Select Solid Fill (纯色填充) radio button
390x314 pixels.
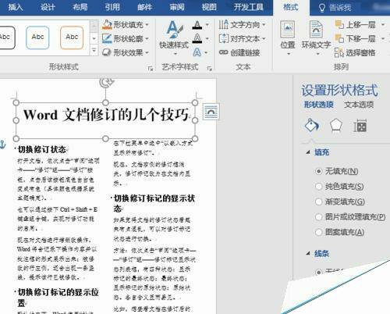point(318,187)
